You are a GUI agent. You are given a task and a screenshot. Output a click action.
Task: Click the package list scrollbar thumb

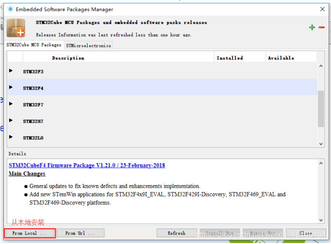coord(321,109)
